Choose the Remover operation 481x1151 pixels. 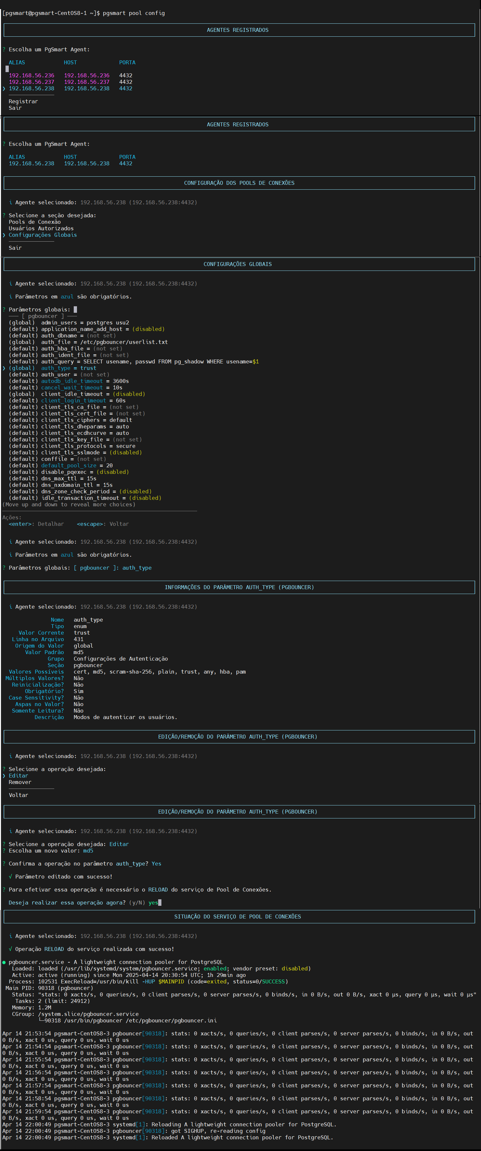[x=20, y=782]
